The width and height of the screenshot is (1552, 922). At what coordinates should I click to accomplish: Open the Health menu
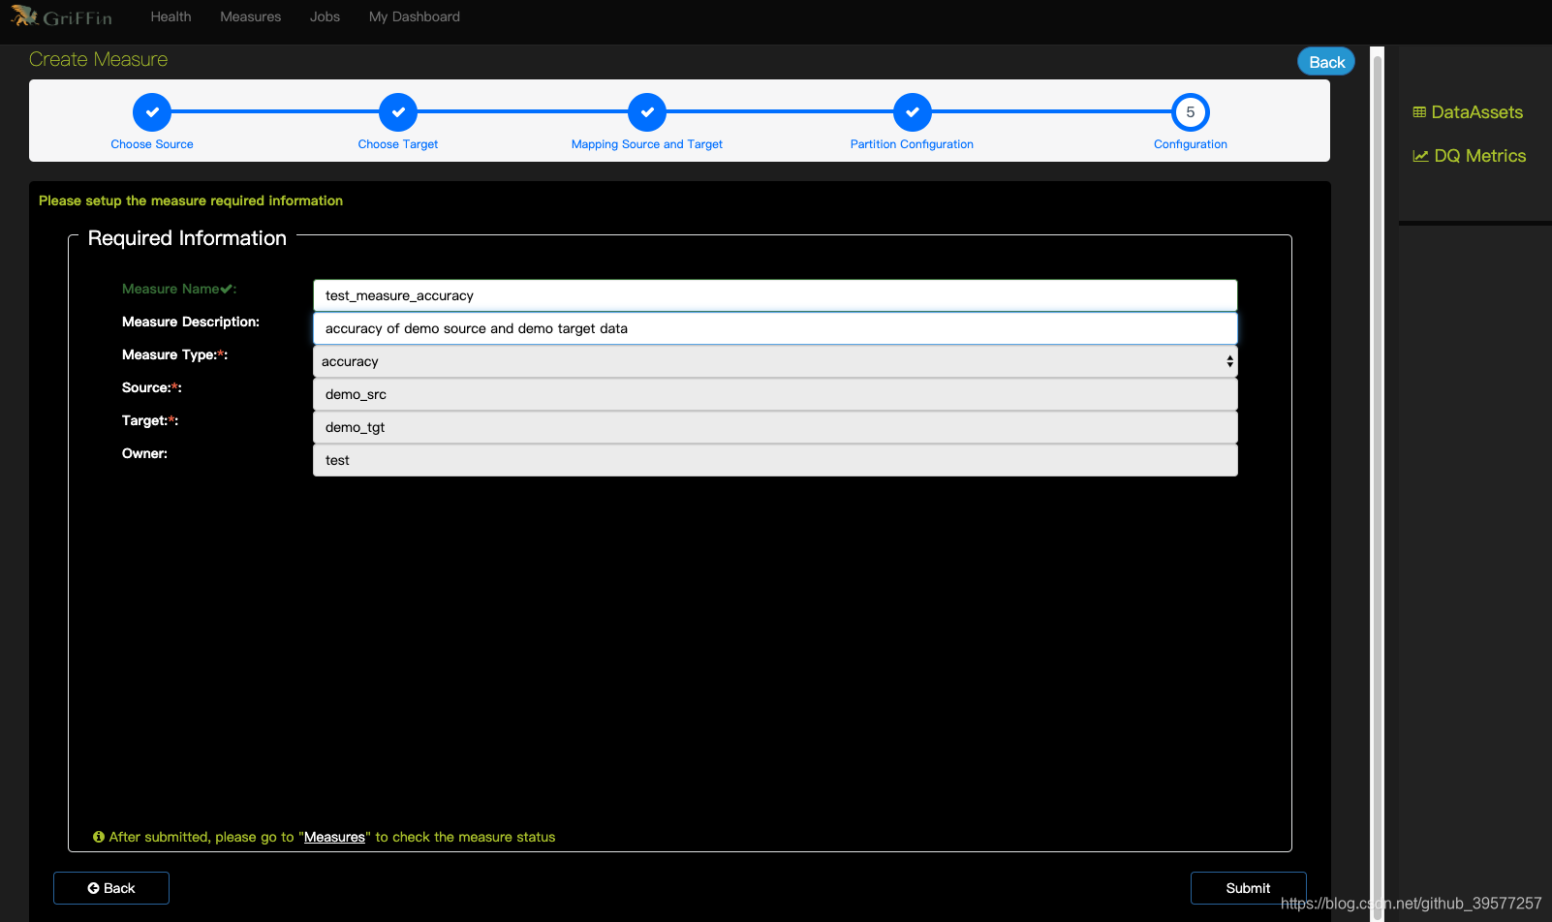click(171, 16)
